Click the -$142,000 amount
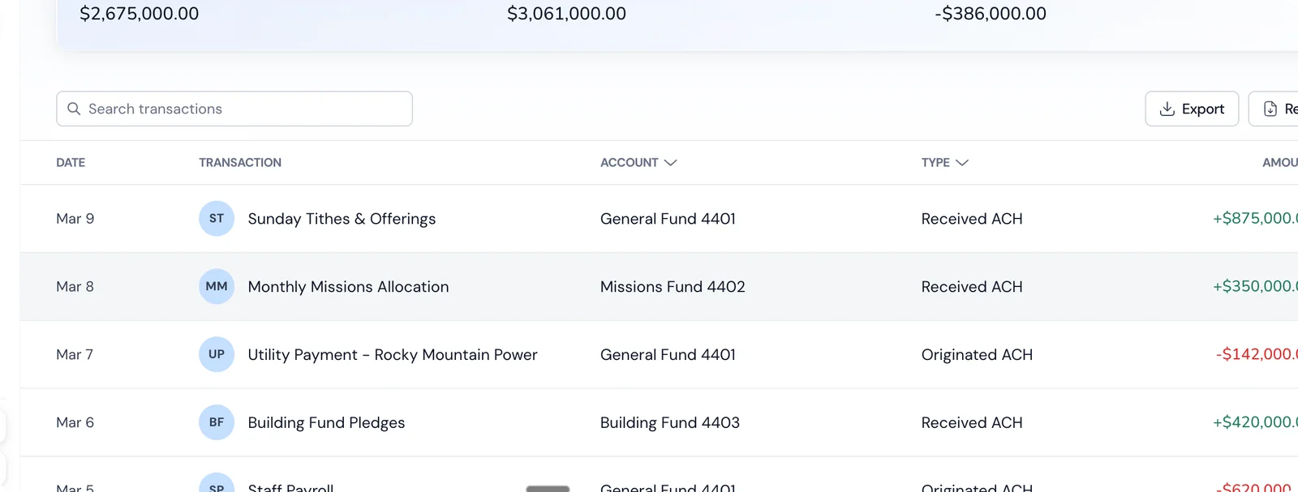Screen dimensions: 1298x492 pos(1257,355)
